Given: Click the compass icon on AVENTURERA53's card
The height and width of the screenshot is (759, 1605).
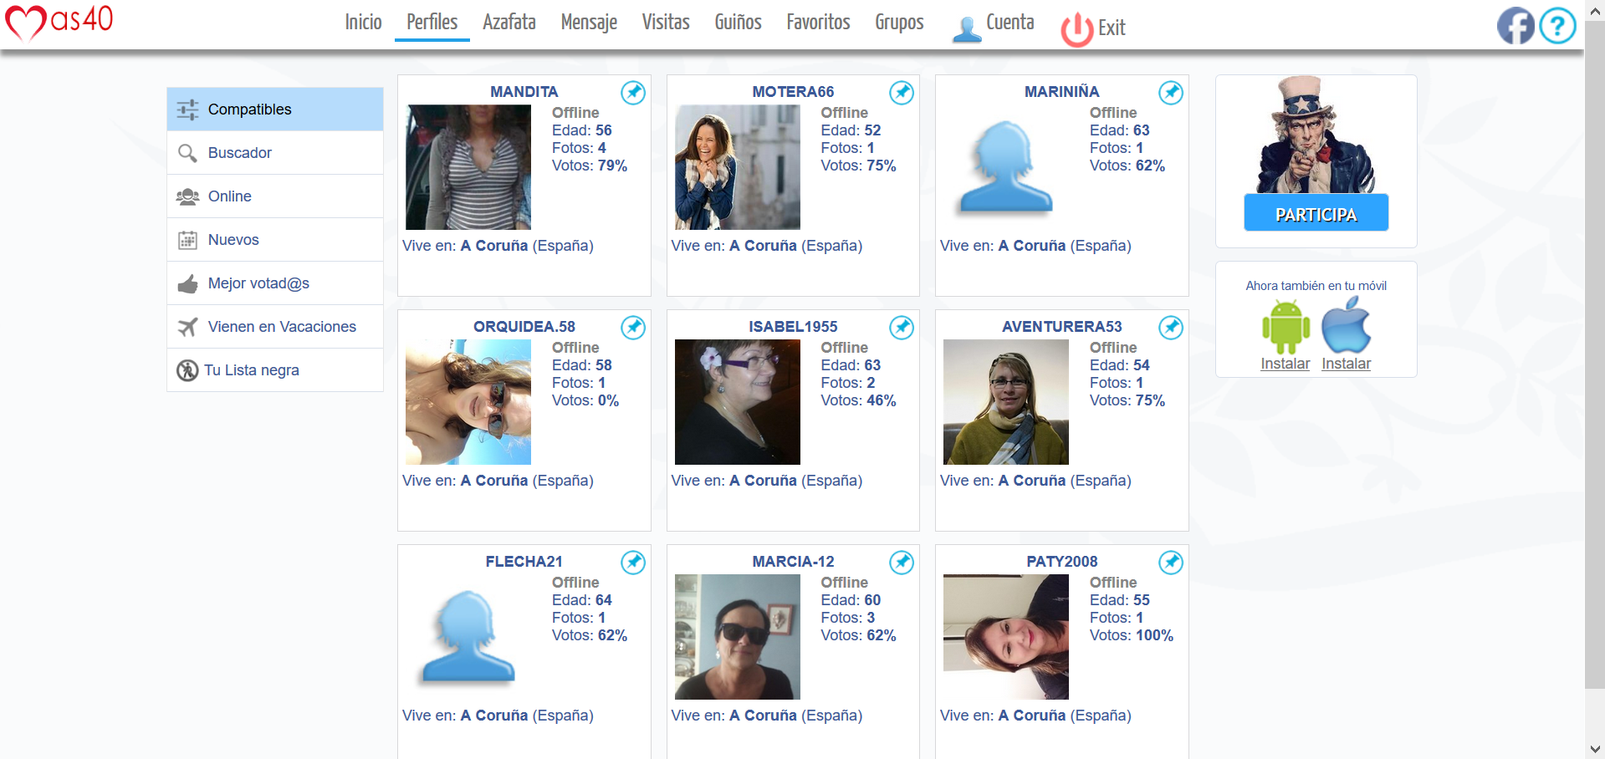Looking at the screenshot, I should [x=1171, y=328].
